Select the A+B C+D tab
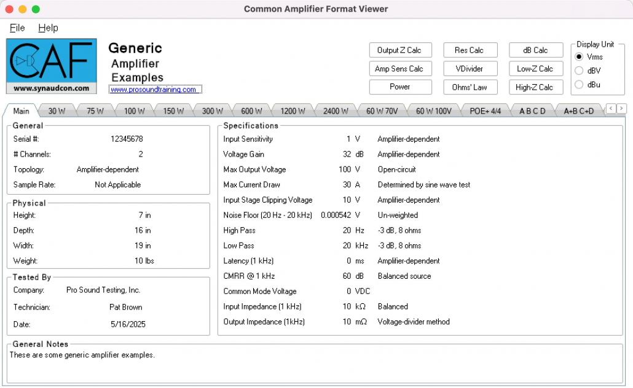Image resolution: width=633 pixels, height=388 pixels. (x=578, y=111)
